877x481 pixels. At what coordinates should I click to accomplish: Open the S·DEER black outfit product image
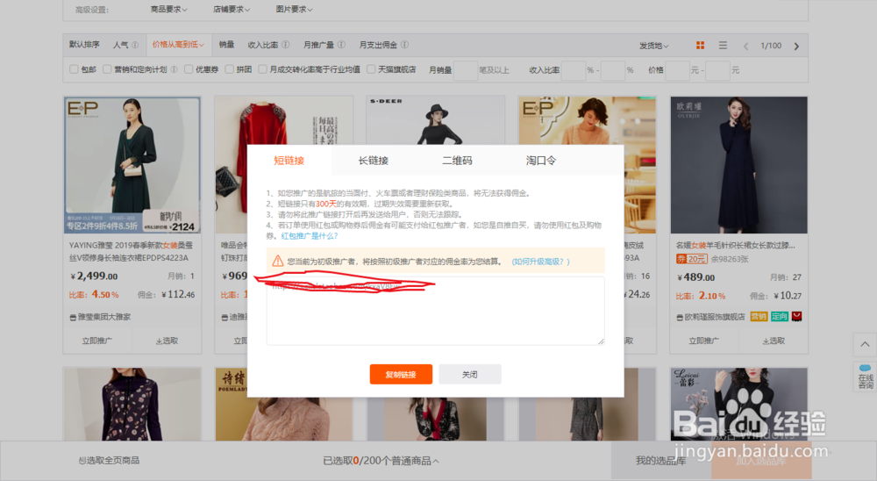pos(435,121)
